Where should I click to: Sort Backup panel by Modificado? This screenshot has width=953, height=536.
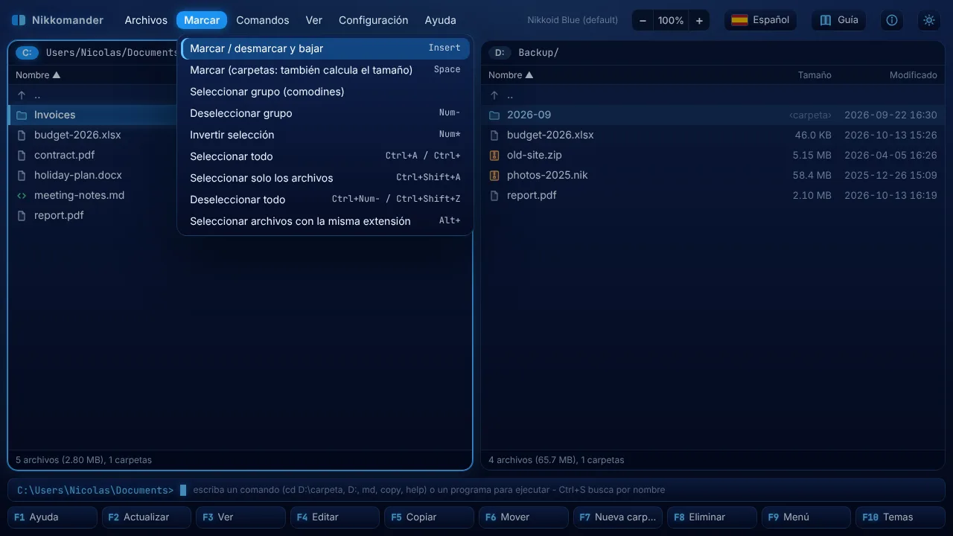click(x=913, y=75)
